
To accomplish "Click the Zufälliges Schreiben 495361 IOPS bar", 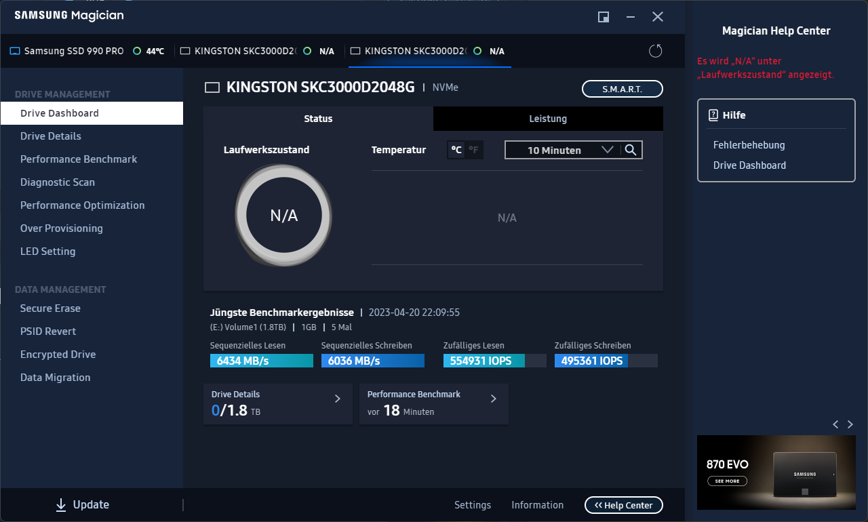I will click(606, 361).
